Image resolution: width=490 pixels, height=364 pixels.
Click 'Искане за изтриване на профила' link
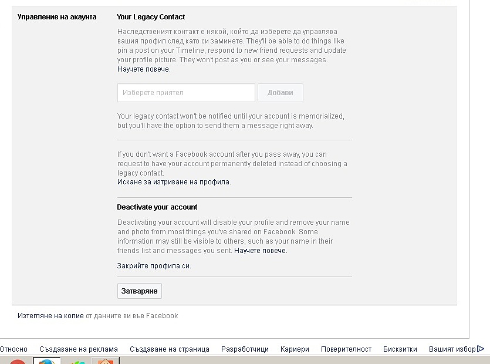(x=174, y=182)
